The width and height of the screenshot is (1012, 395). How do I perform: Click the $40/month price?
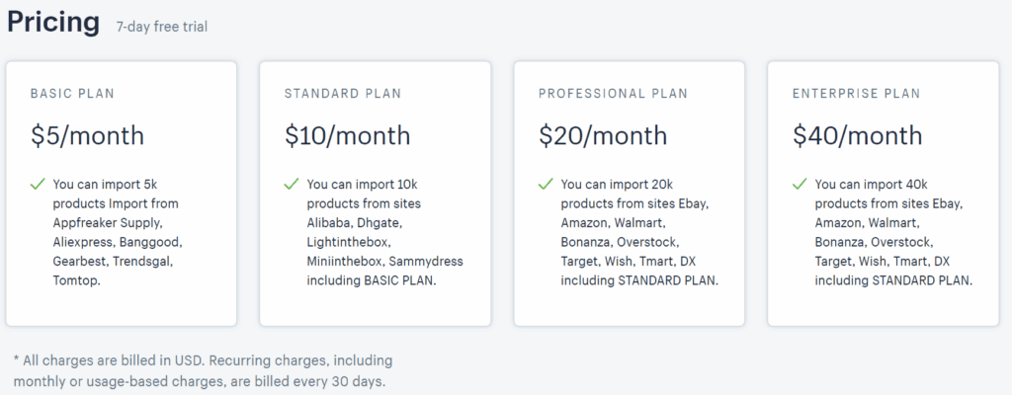857,135
